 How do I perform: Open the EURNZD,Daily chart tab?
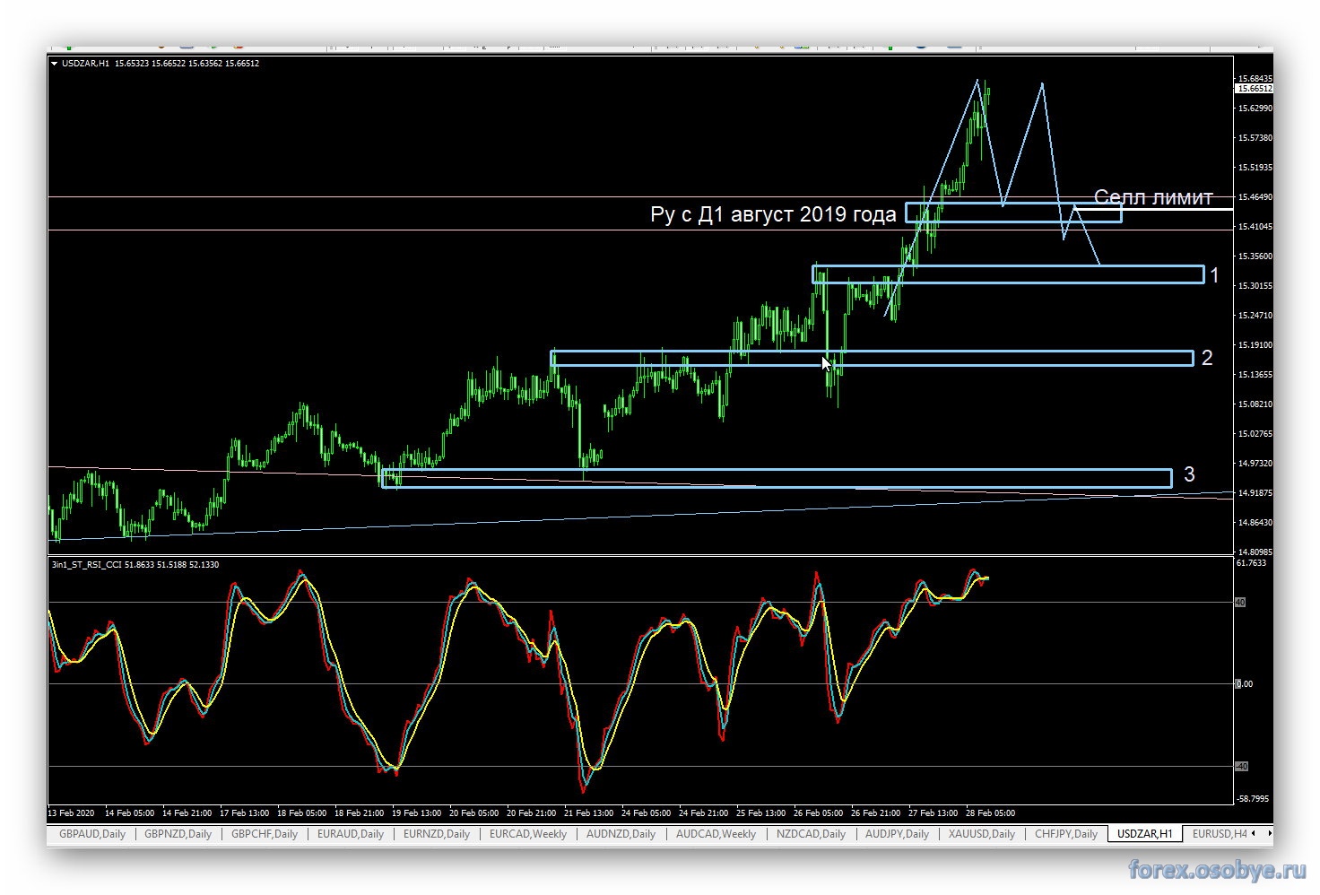[x=437, y=833]
